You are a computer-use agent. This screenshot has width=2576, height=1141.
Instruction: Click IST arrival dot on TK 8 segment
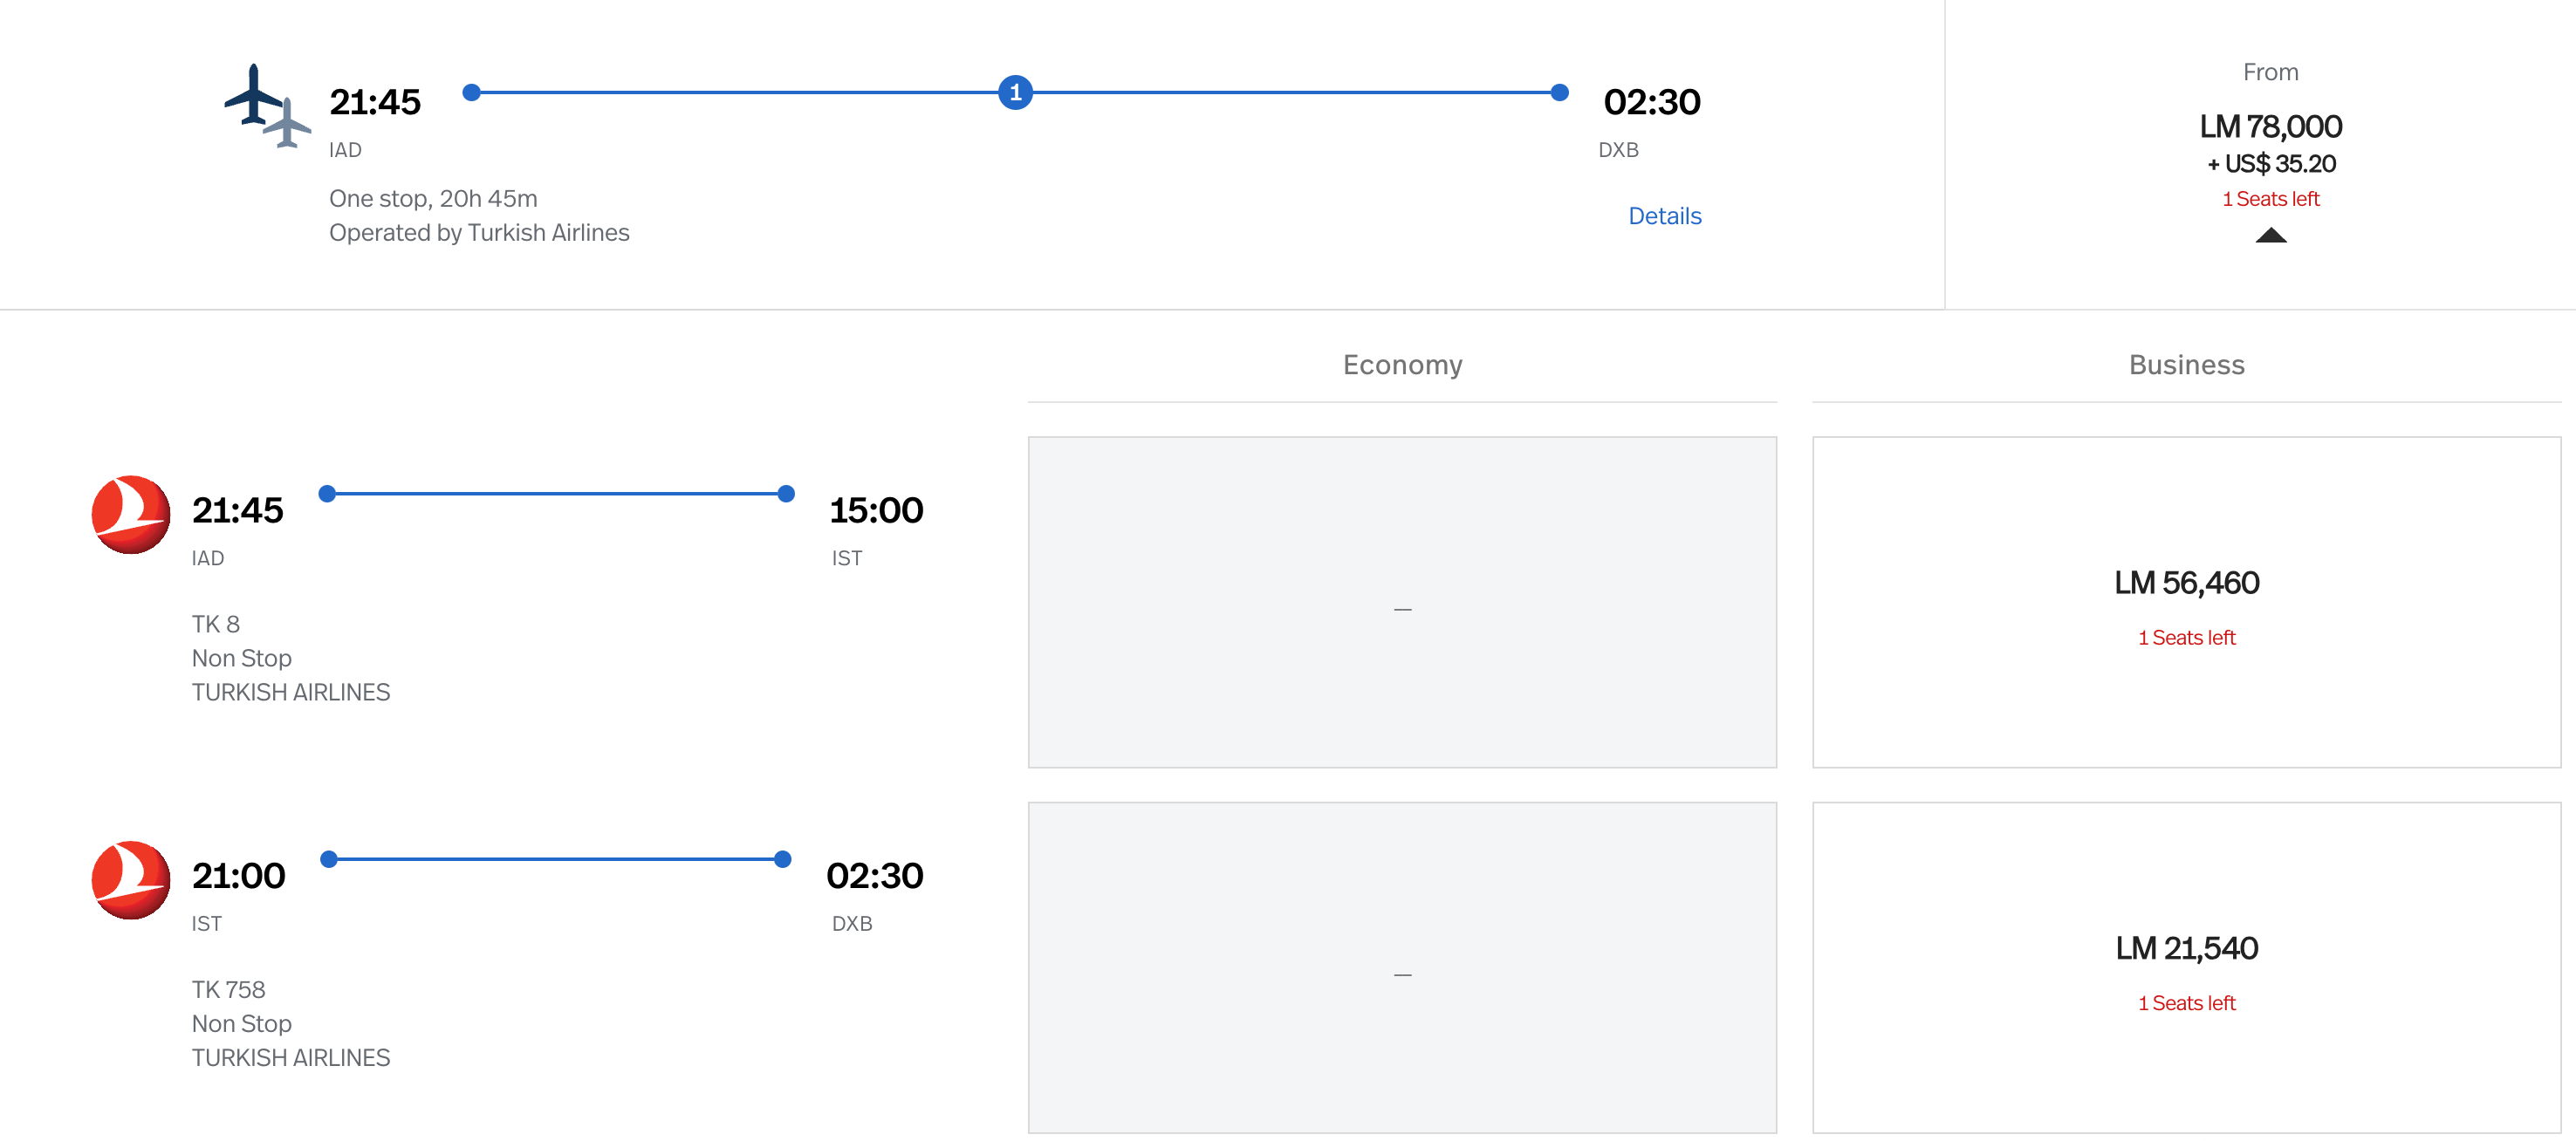[786, 494]
